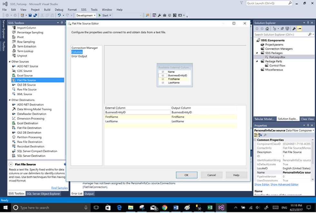
Task: Pick the ADO NET Source toolbox icon
Action: click(x=14, y=66)
